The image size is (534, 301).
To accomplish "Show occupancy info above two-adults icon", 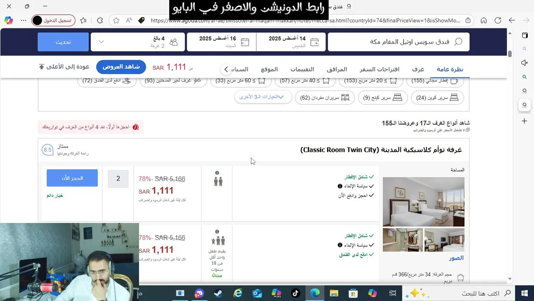I will [217, 173].
